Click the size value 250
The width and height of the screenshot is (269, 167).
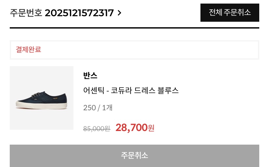[x=89, y=108]
